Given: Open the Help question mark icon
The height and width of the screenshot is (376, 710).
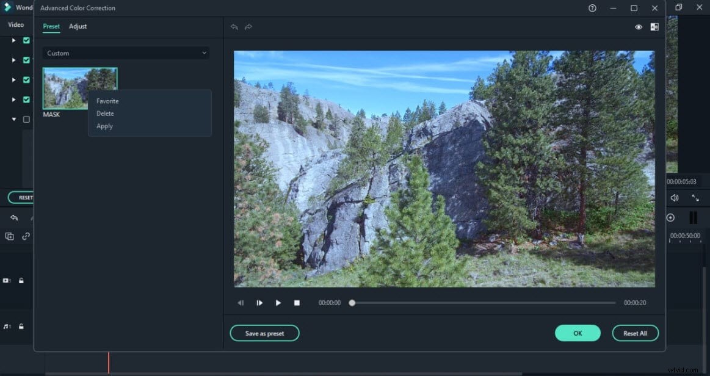Looking at the screenshot, I should pyautogui.click(x=592, y=8).
